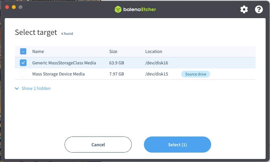The height and width of the screenshot is (162, 270).
Task: Open the help question mark icon
Action: [x=259, y=9]
